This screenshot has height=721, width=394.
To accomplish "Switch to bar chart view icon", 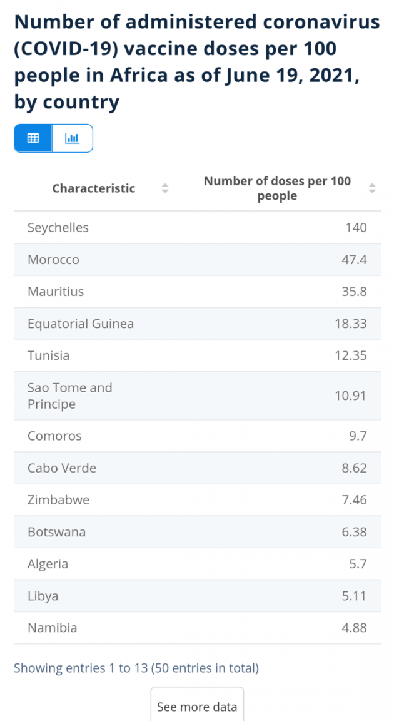I will 73,138.
